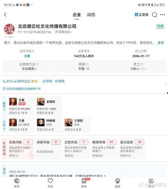Open the 邮箱 email button

[x=60, y=81]
